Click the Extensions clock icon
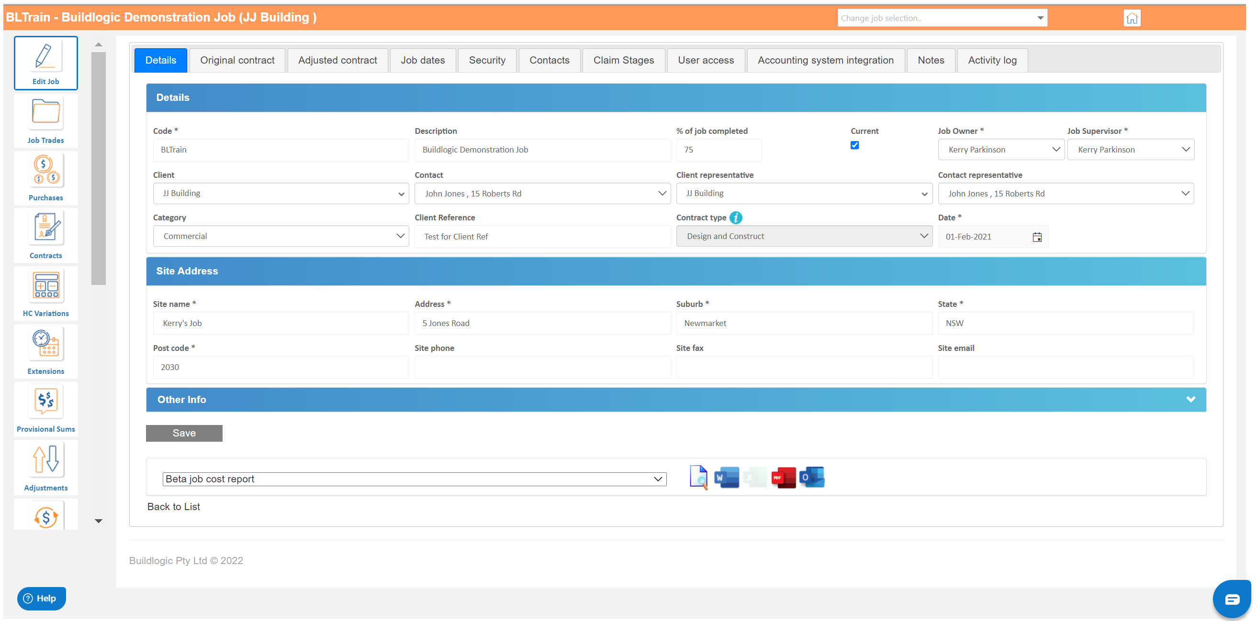Image resolution: width=1257 pixels, height=621 pixels. pyautogui.click(x=45, y=344)
